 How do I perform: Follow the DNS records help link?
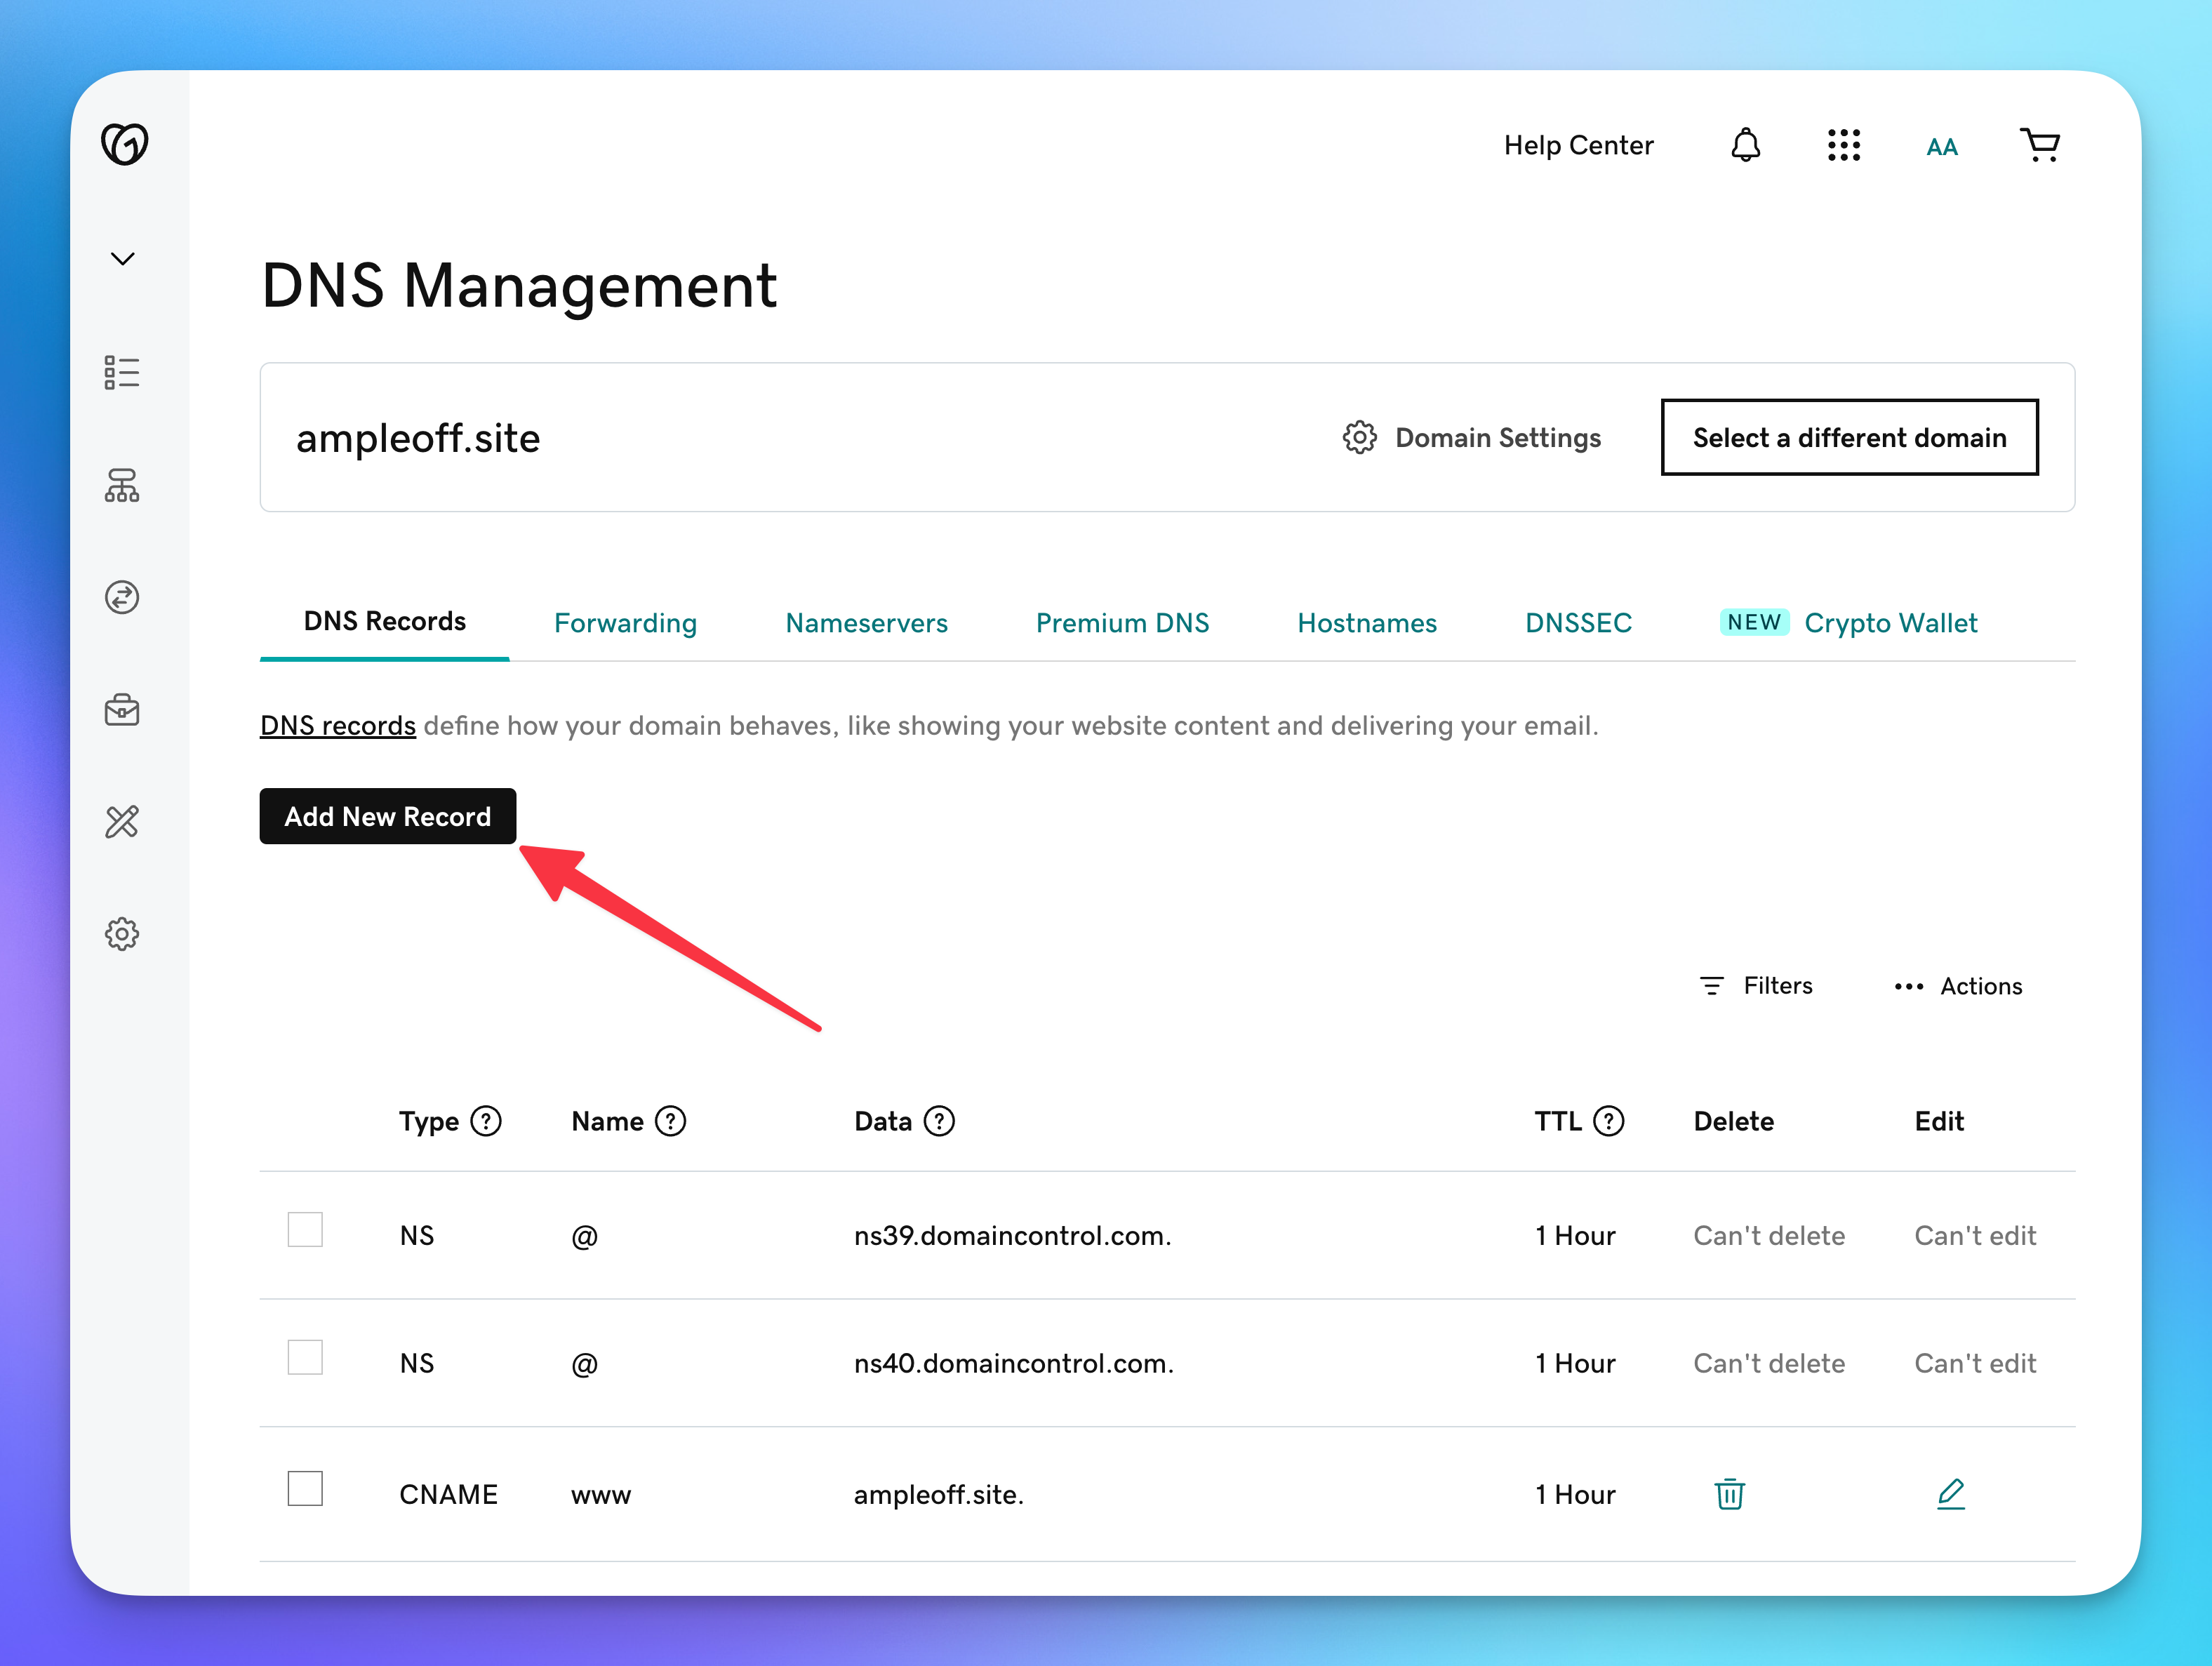pyautogui.click(x=338, y=726)
